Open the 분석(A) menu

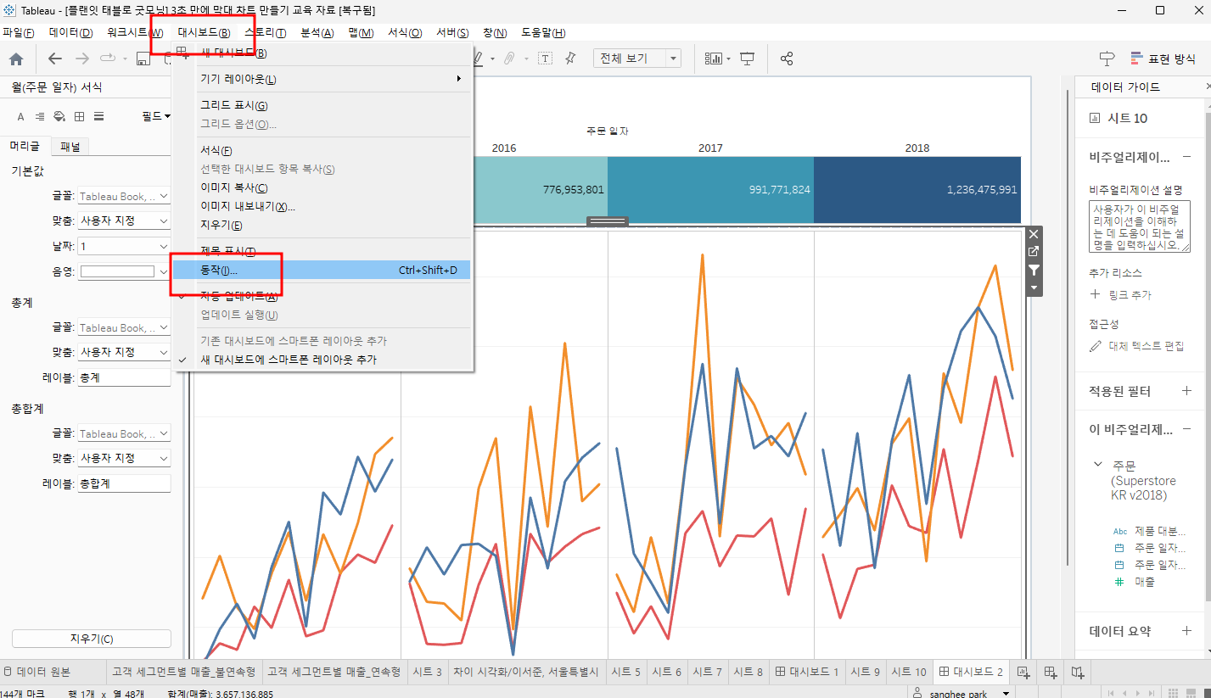[317, 32]
